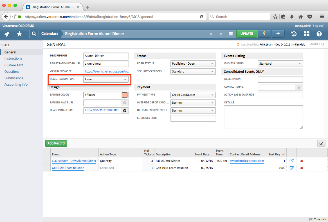The image size is (328, 222).
Task: Open the Submissions sidebar section
Action: click(x=14, y=78)
